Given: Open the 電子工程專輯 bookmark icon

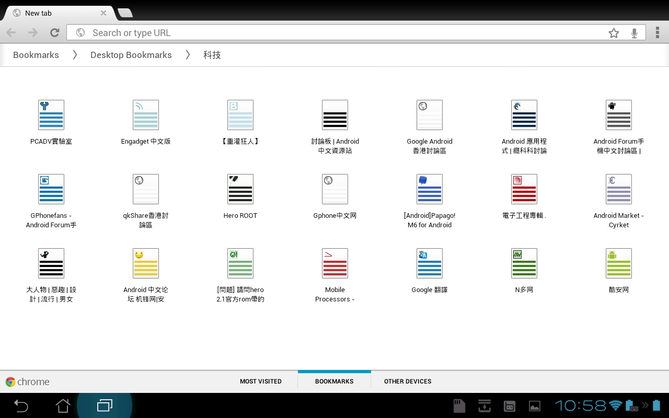Looking at the screenshot, I should click(x=524, y=189).
